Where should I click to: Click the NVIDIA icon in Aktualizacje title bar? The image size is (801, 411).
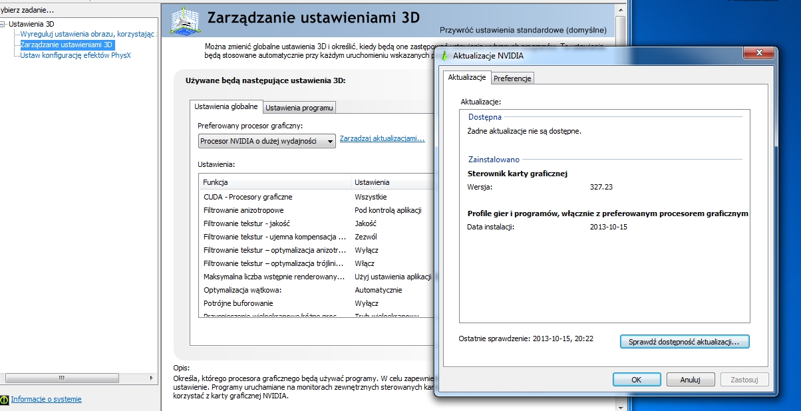tap(445, 56)
